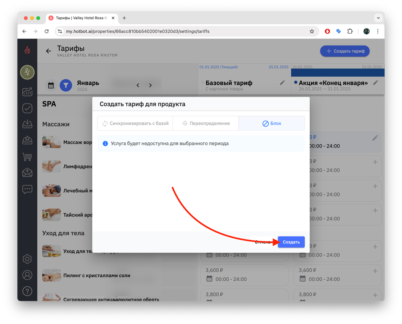Open the checkmark tasks sidebar icon
This screenshot has width=402, height=324.
[27, 108]
